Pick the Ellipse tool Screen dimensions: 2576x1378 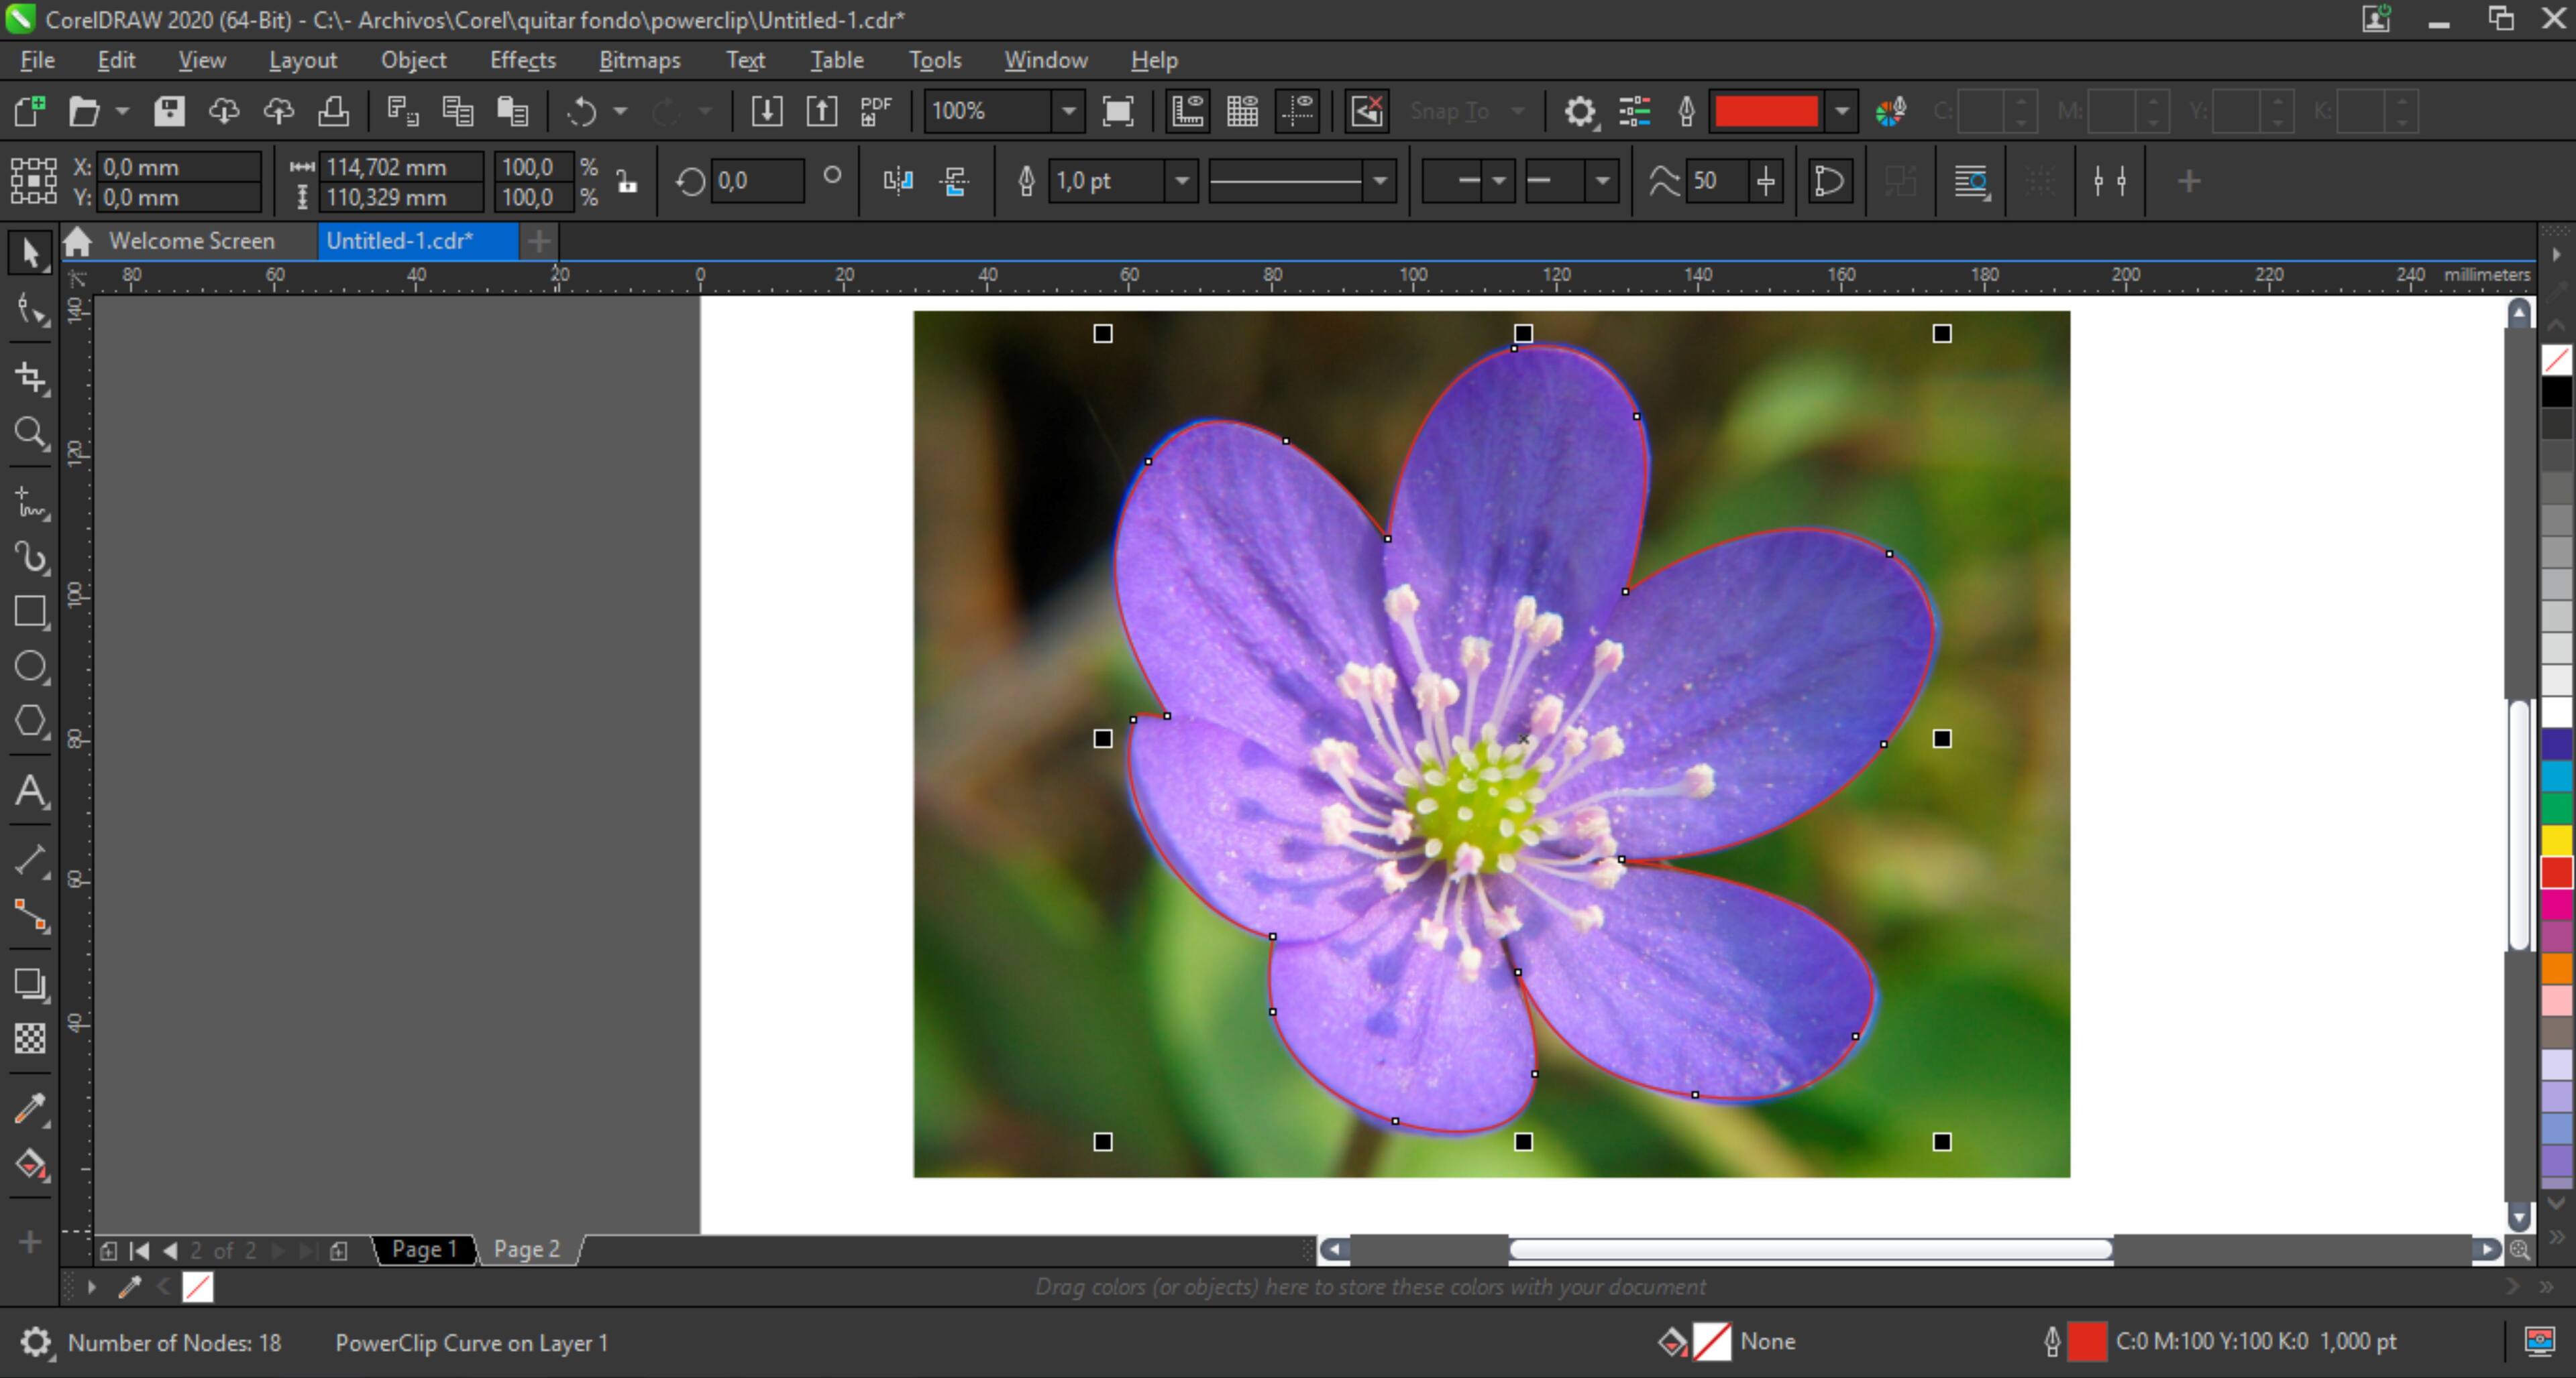(x=30, y=666)
